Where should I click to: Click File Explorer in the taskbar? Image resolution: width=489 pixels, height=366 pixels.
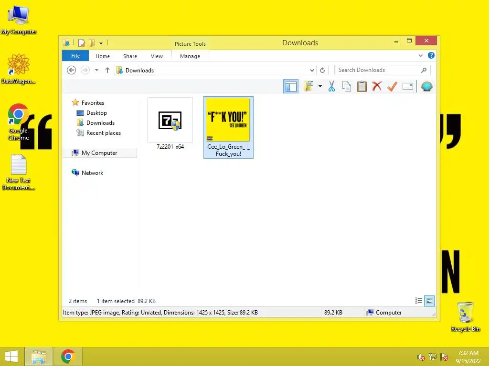pyautogui.click(x=39, y=356)
